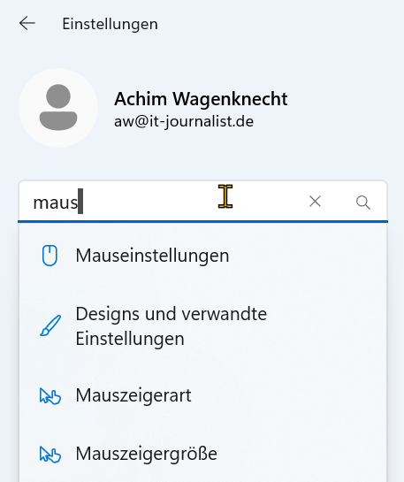Image resolution: width=404 pixels, height=482 pixels.
Task: Focus the search field containing maus
Action: (x=202, y=202)
